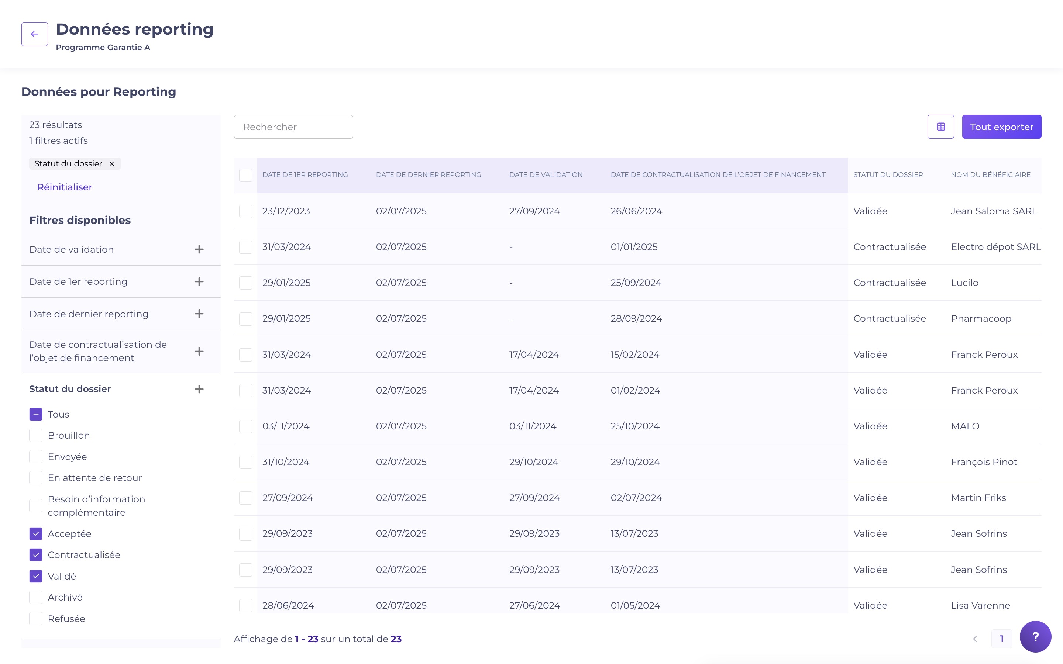Select the Electro dépot SARL row checkbox
Screen dimensions: 1063x664
coord(245,247)
